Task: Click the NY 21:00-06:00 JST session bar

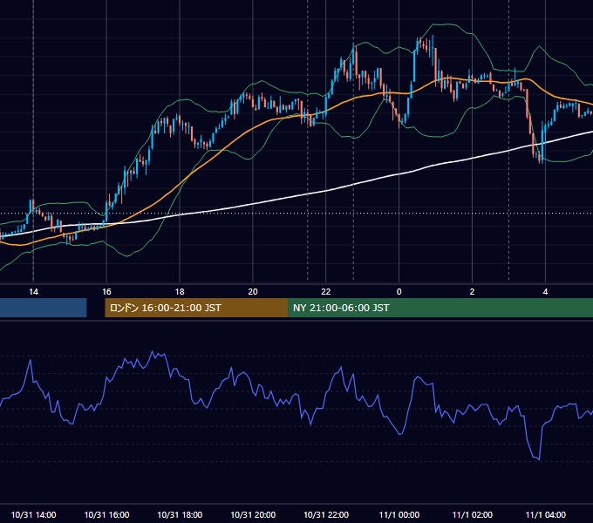Action: 440,308
